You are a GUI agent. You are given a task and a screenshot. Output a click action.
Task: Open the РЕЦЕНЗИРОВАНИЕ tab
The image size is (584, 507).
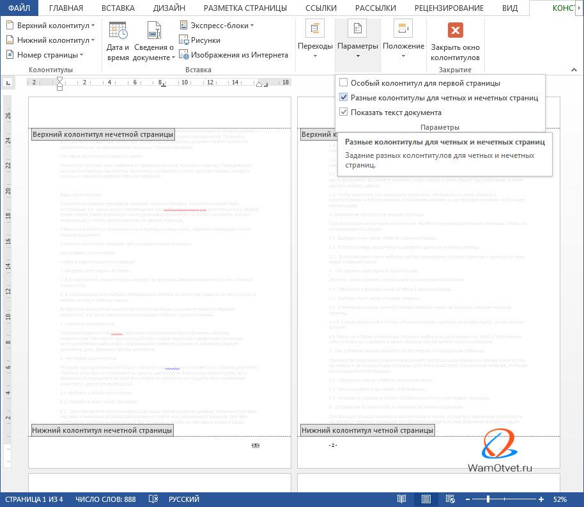coord(449,8)
